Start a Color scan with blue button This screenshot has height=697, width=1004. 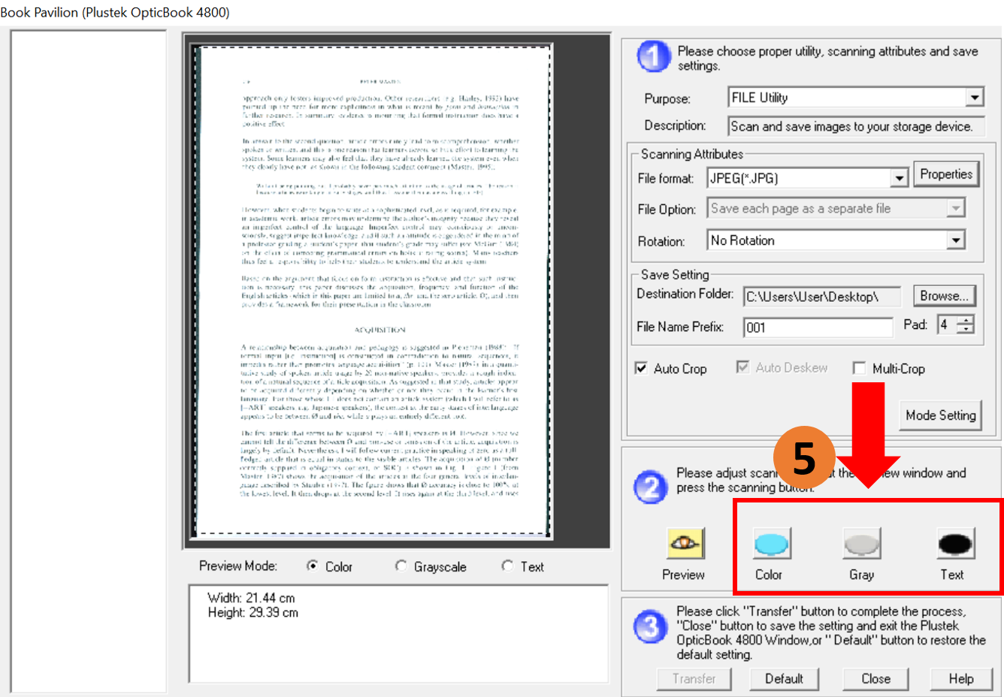pos(771,544)
